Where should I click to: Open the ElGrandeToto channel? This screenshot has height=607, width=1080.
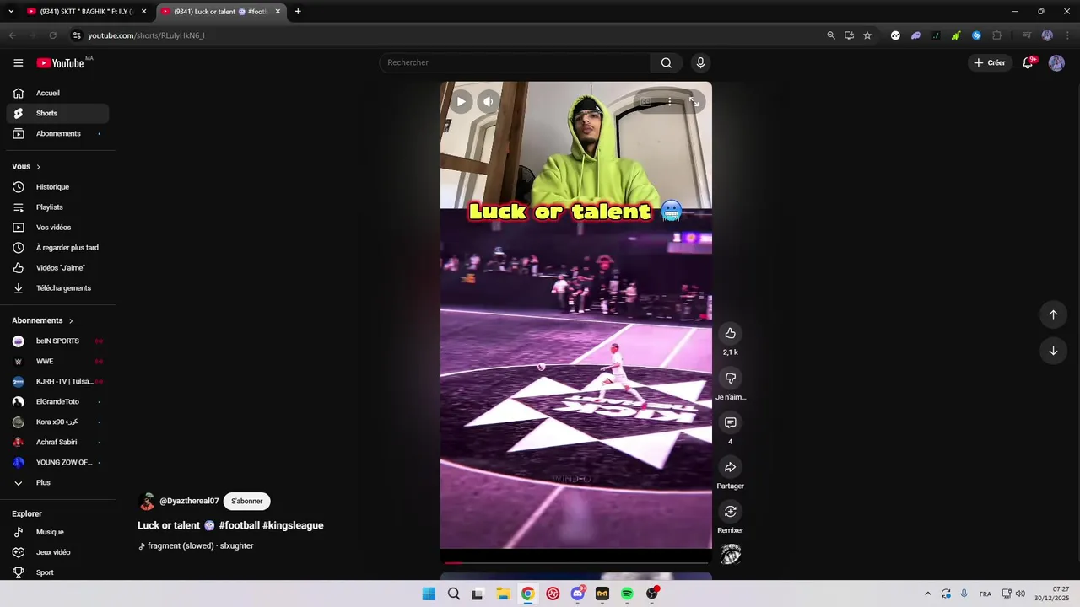pyautogui.click(x=57, y=401)
